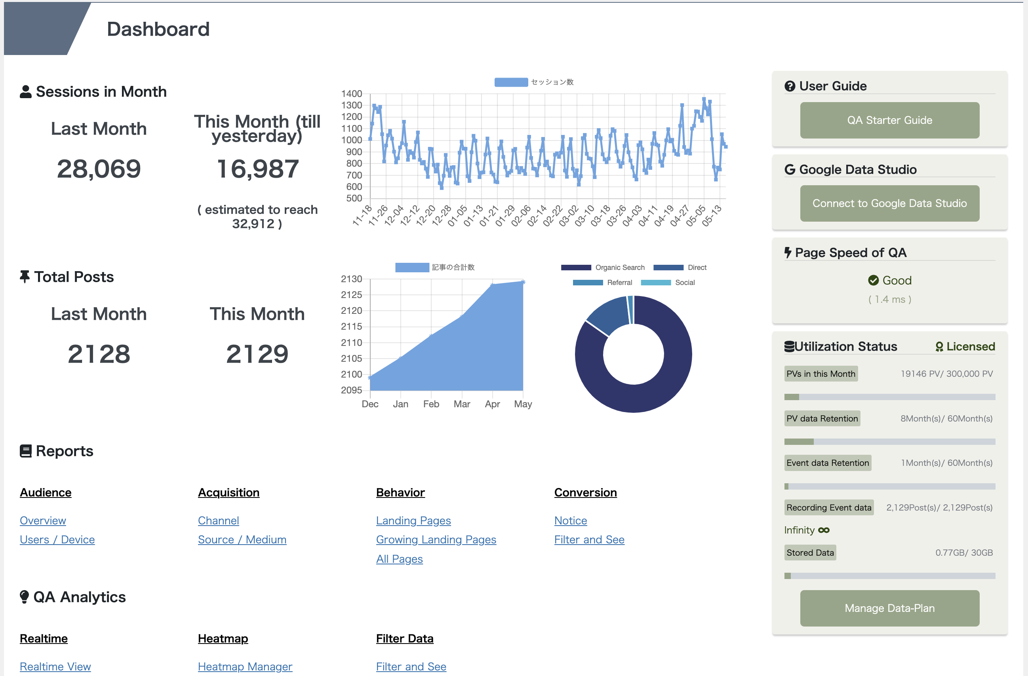1028x676 pixels.
Task: Click the Page Speed lightning bolt icon
Action: pos(788,253)
